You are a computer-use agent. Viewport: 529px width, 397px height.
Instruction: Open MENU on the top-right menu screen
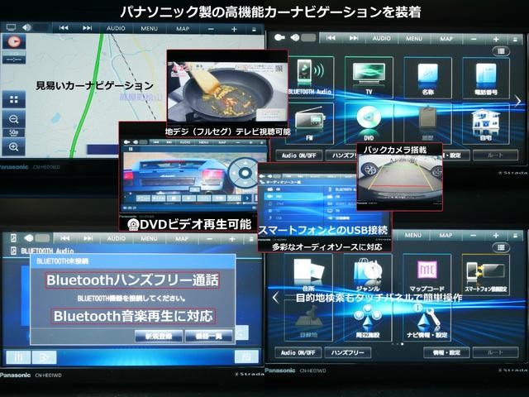[x=414, y=39]
